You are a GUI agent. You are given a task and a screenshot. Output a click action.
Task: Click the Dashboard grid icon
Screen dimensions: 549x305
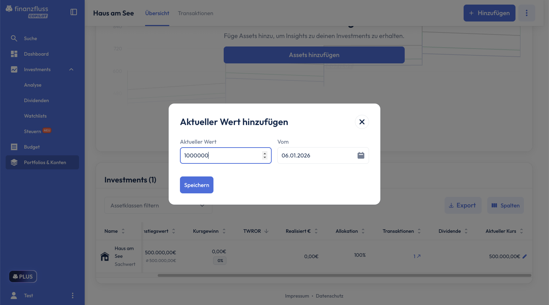pyautogui.click(x=14, y=54)
